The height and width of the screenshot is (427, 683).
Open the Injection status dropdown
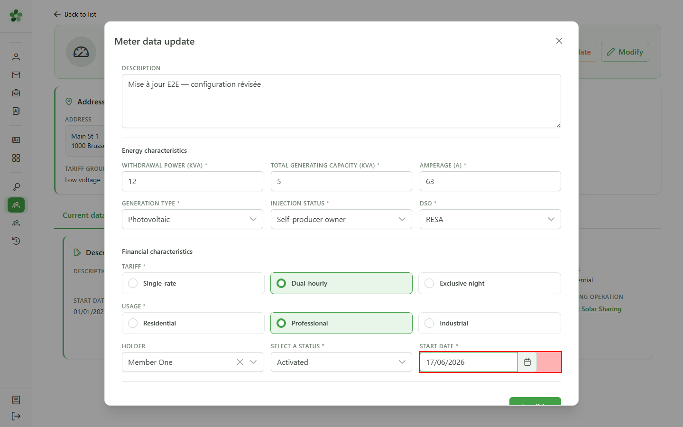341,219
